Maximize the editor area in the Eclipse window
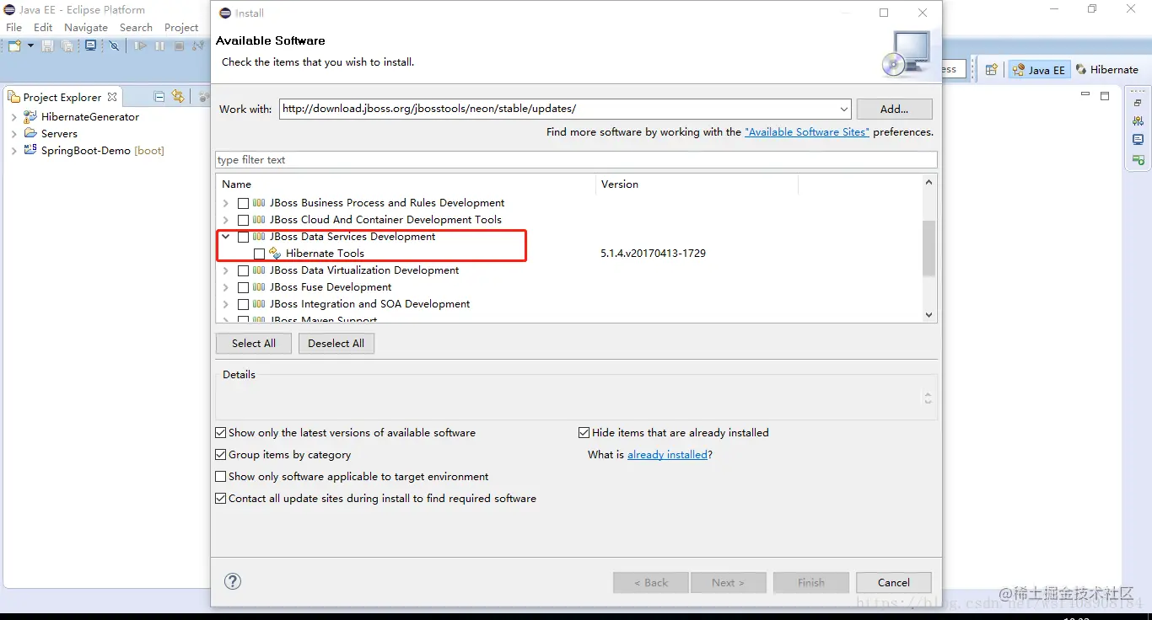The image size is (1152, 620). tap(1105, 96)
